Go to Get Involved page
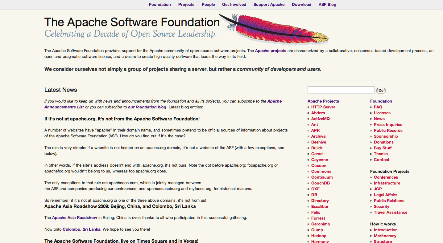This screenshot has height=243, width=443. point(234,5)
